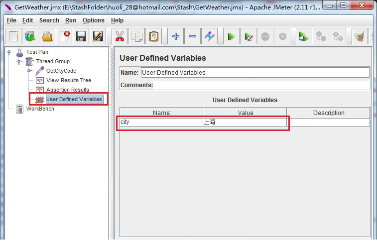Maximize the JMeter window
This screenshot has width=377, height=249.
point(343,5)
